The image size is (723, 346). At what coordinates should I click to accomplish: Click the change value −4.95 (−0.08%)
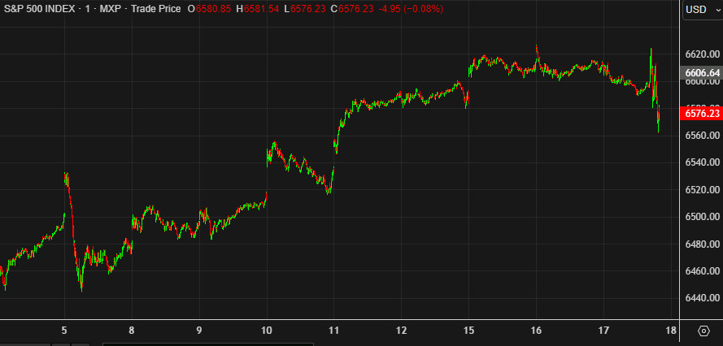411,9
